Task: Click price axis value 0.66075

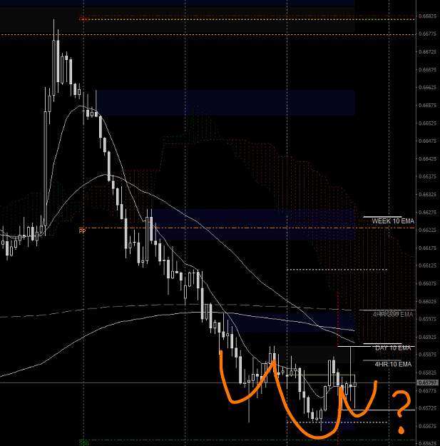Action: (427, 283)
